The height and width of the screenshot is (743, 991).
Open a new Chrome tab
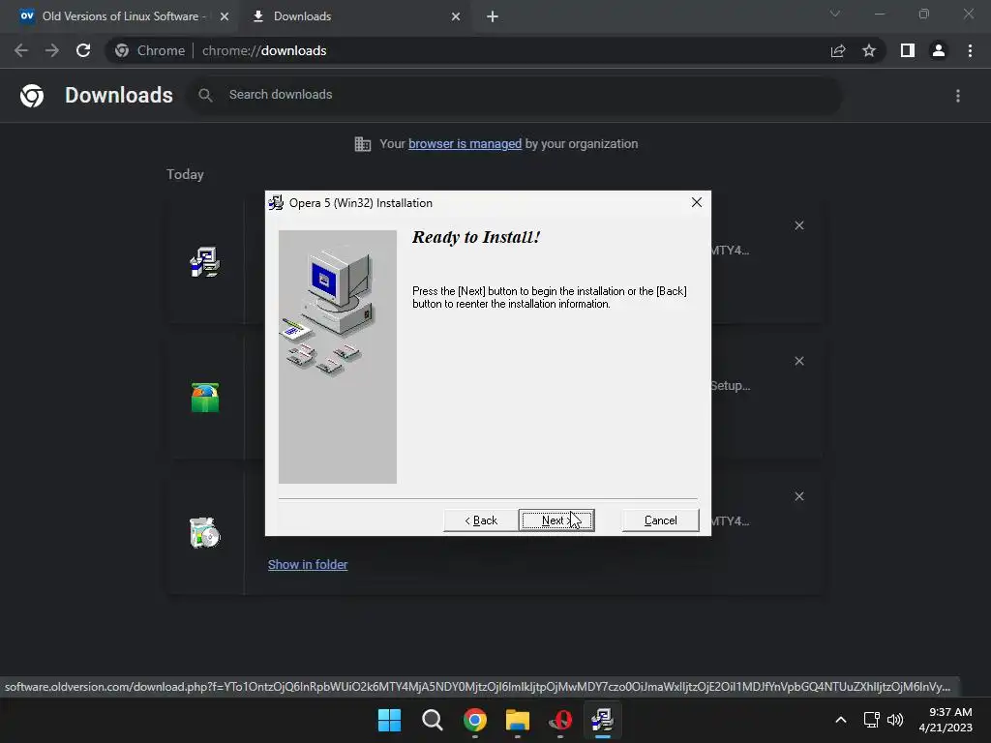click(x=493, y=16)
